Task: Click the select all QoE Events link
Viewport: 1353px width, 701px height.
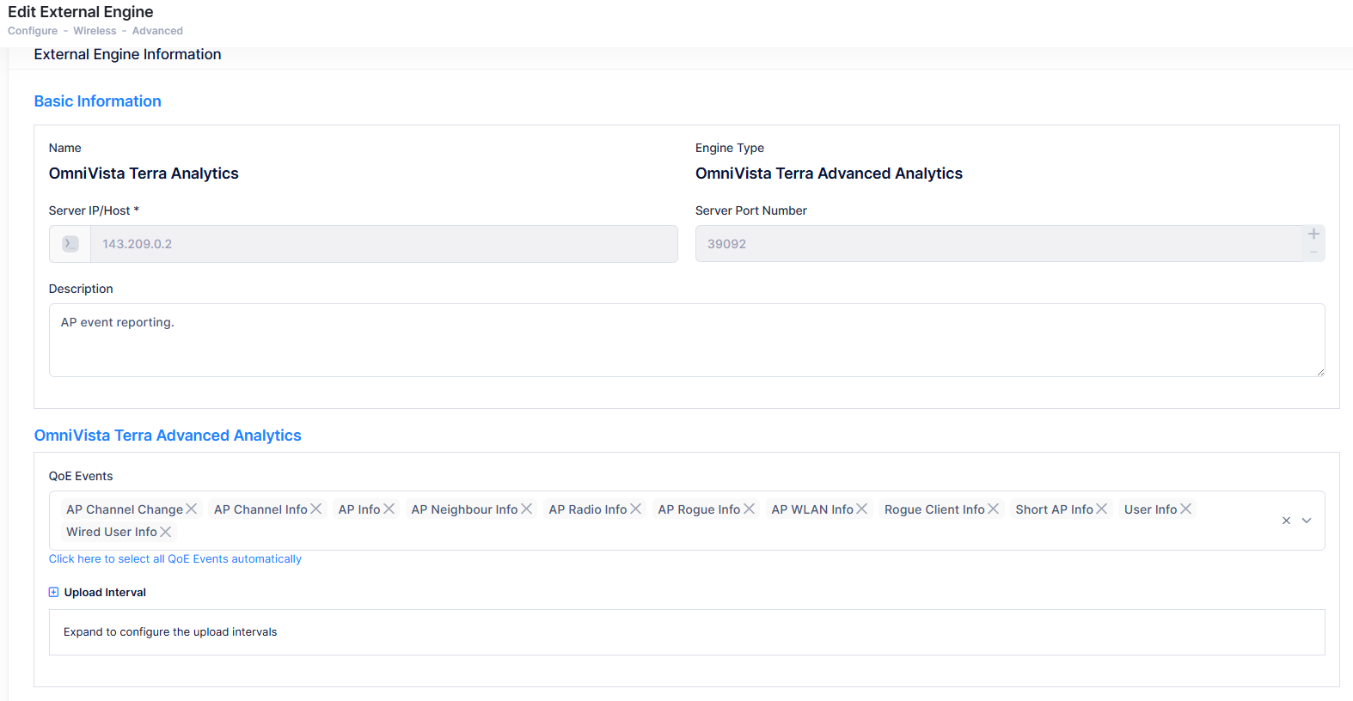Action: point(175,559)
